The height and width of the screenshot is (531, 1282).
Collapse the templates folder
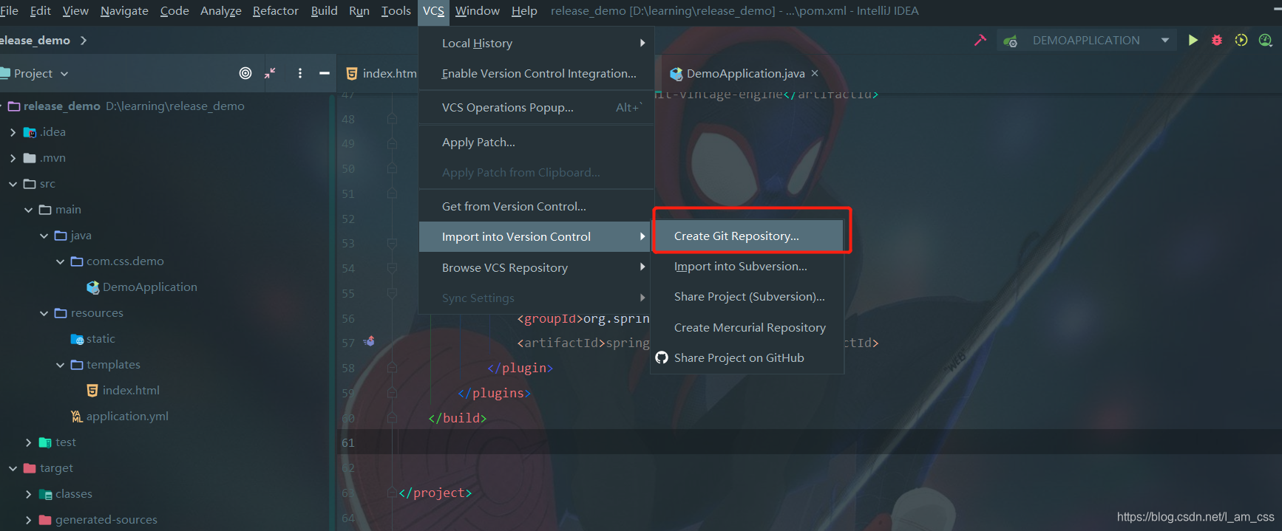tap(60, 365)
